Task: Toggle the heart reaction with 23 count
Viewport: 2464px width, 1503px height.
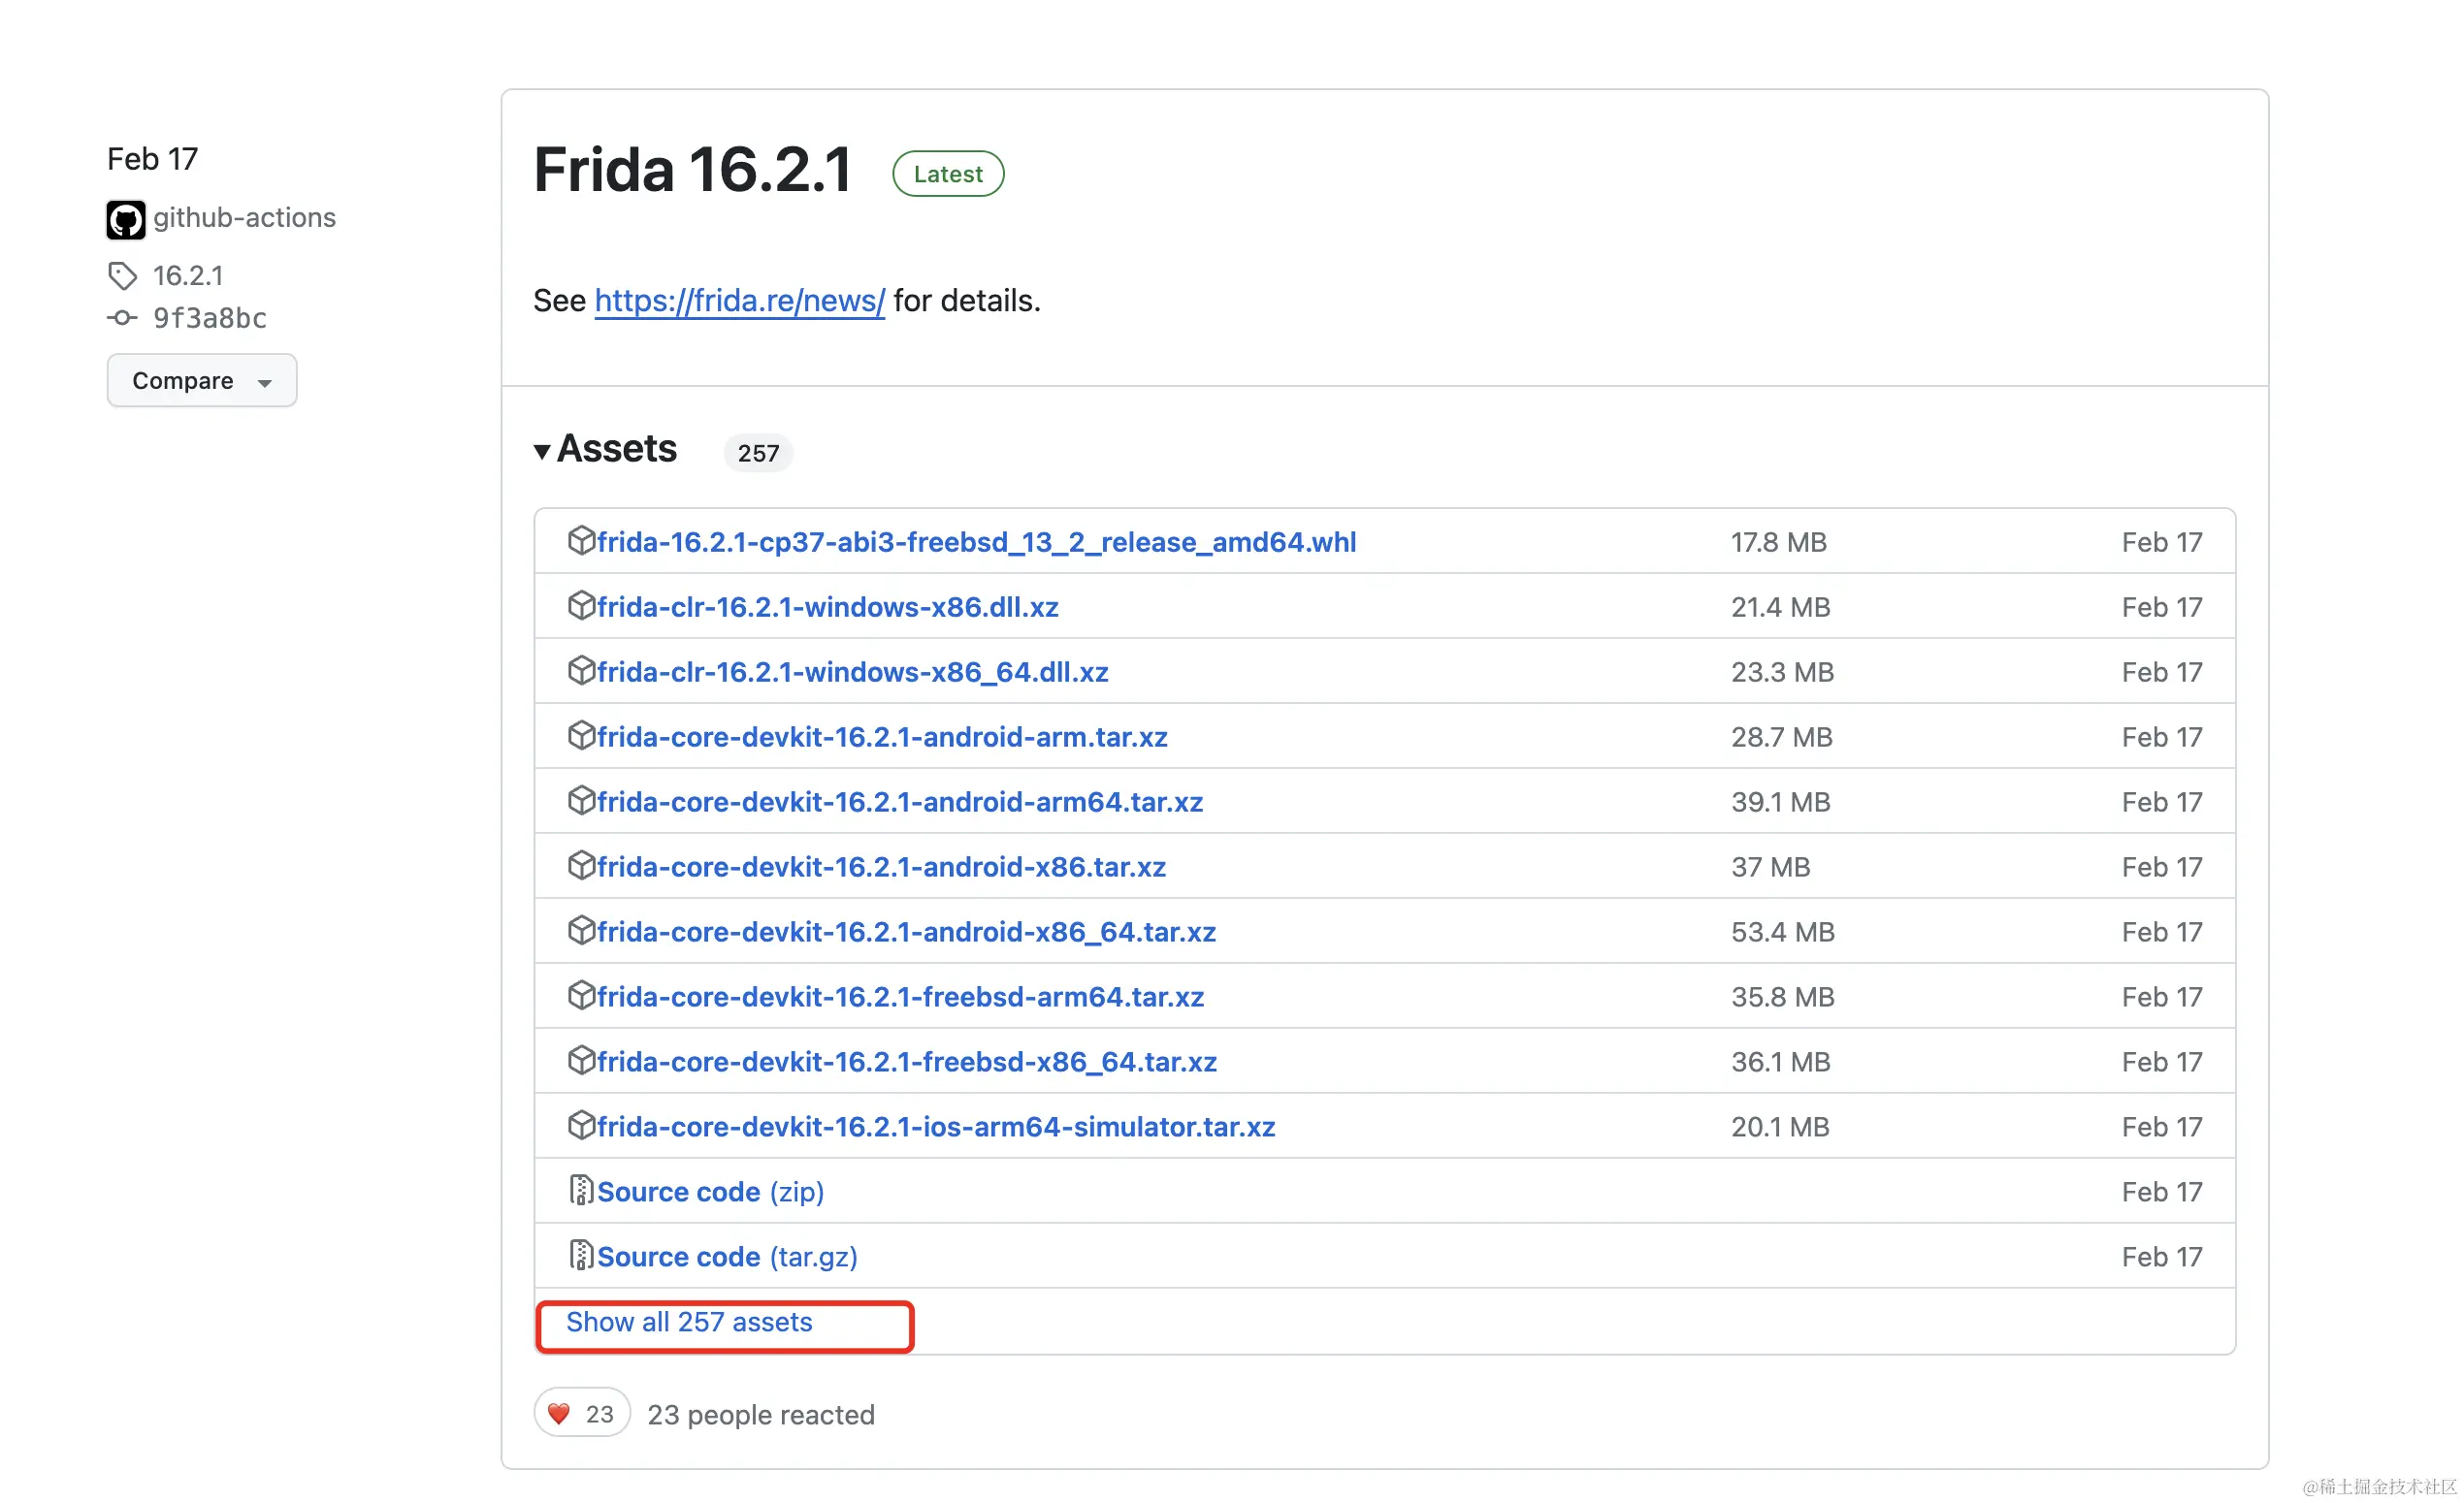Action: tap(581, 1413)
